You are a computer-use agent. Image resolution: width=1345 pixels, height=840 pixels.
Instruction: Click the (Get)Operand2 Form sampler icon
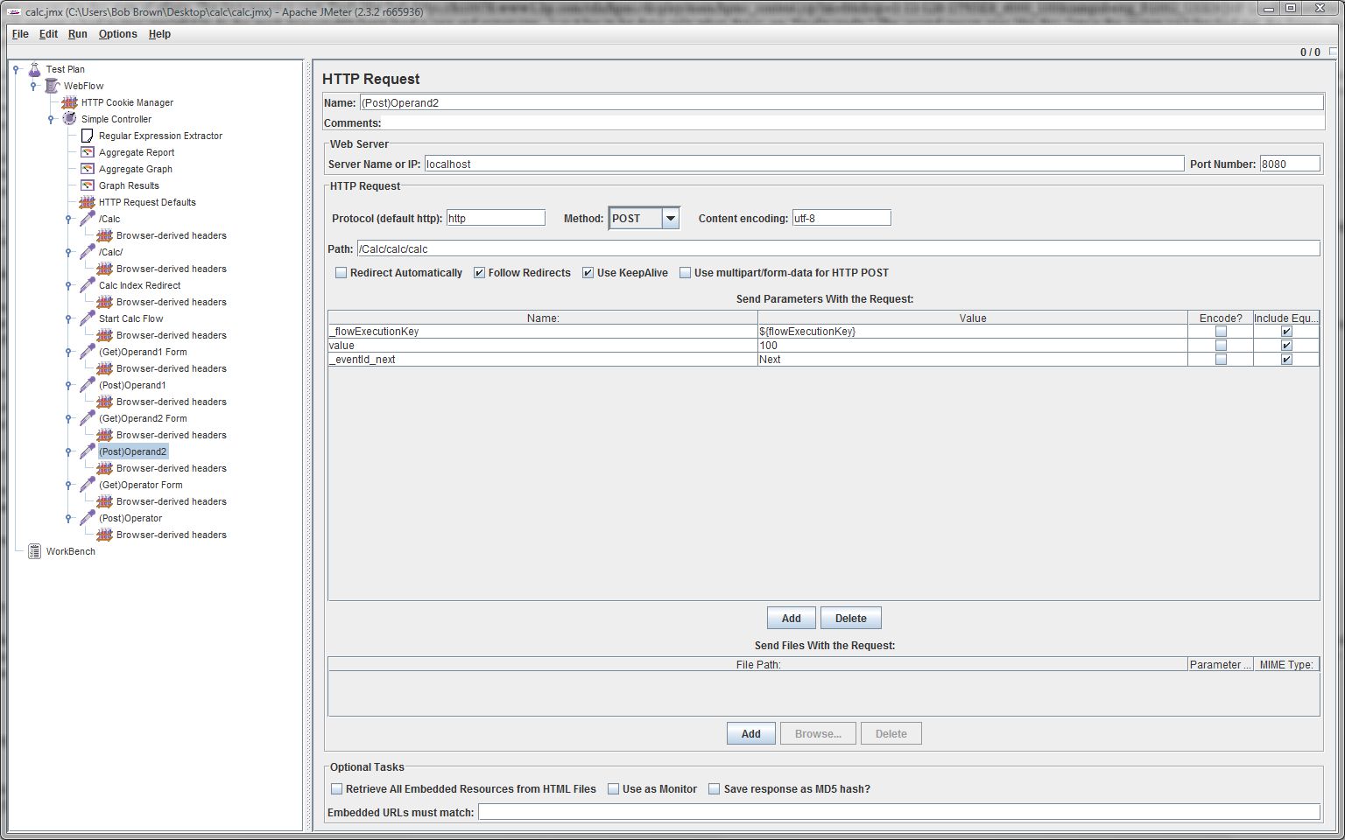[87, 418]
